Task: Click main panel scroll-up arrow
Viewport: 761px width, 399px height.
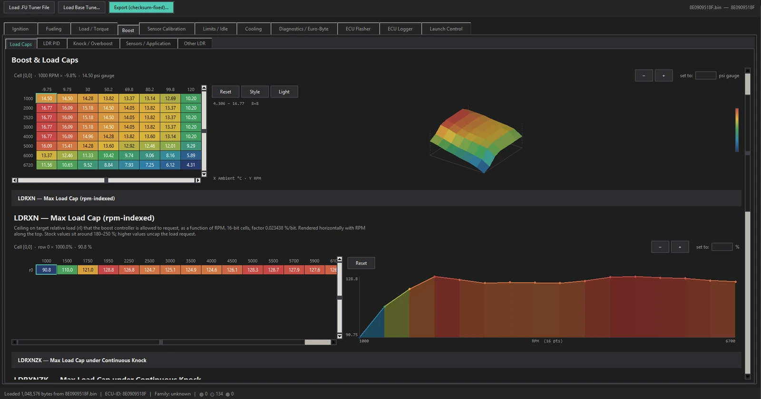Action: [x=747, y=70]
